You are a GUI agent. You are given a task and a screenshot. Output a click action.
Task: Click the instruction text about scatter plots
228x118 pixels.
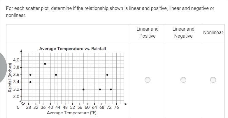110,12
